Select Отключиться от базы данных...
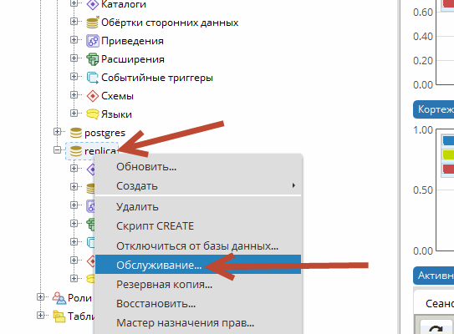Viewport: 454px width, 334px height. [x=198, y=245]
